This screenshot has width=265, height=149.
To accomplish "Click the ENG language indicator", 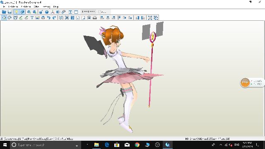I will tap(237, 145).
